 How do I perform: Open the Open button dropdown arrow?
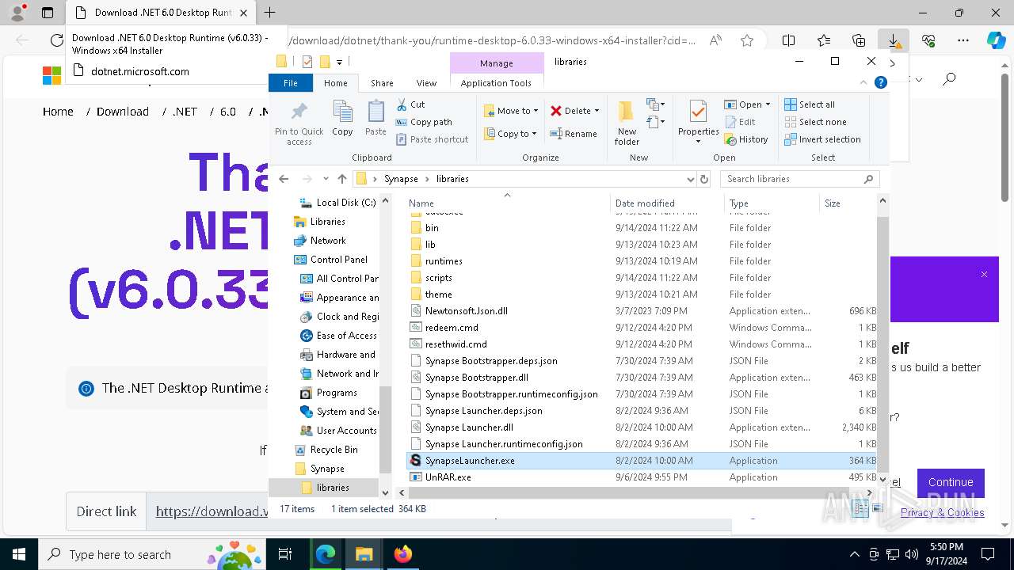[768, 104]
